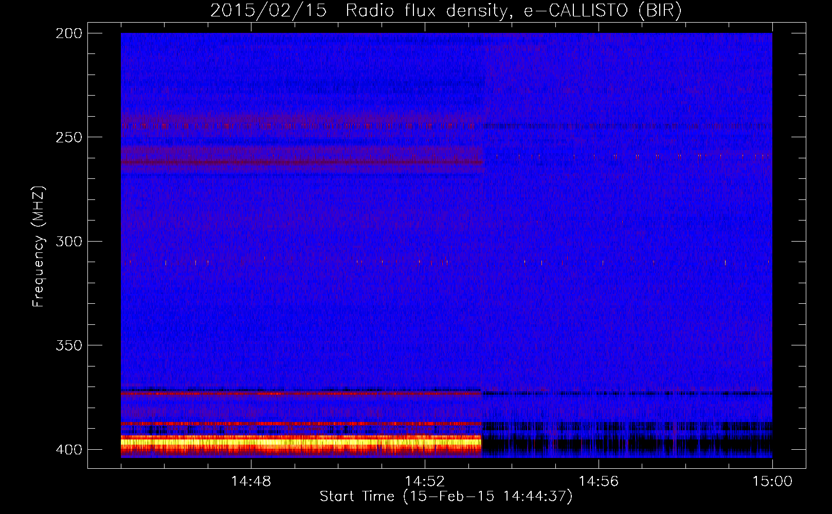Select the Start Time axis label

445,497
